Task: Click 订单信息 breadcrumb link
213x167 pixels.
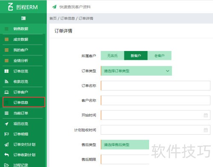Action: pos(68,18)
